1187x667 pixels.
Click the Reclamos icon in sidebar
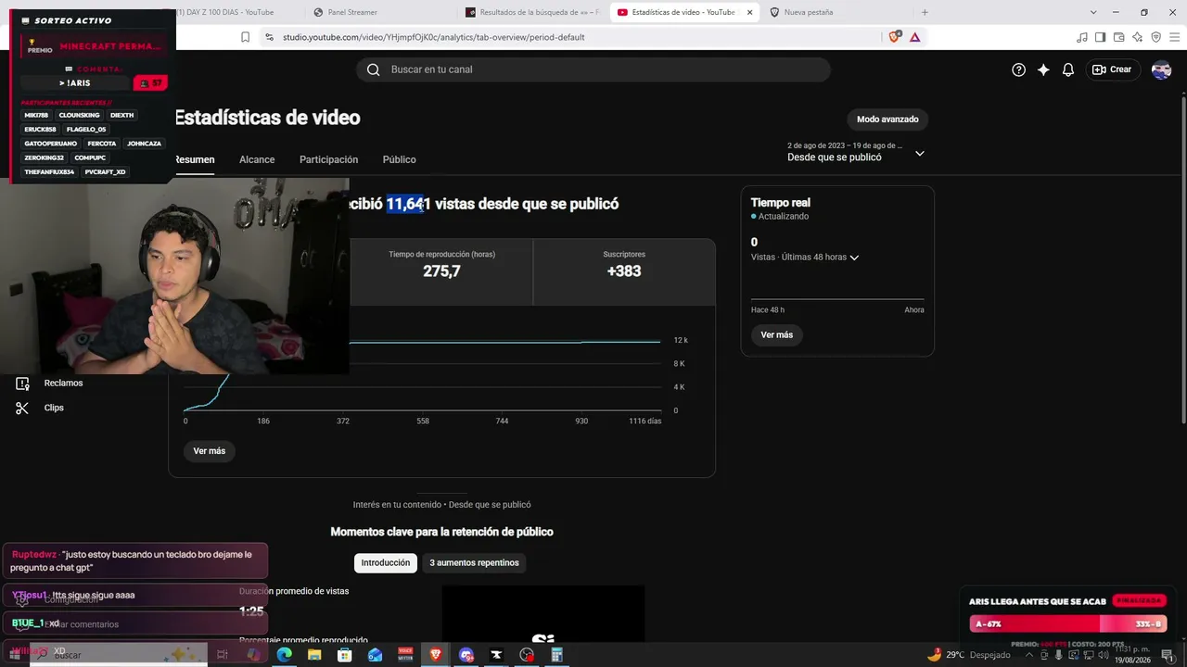coord(22,384)
